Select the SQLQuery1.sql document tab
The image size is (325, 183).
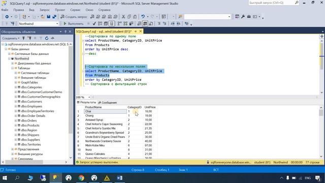pos(104,32)
